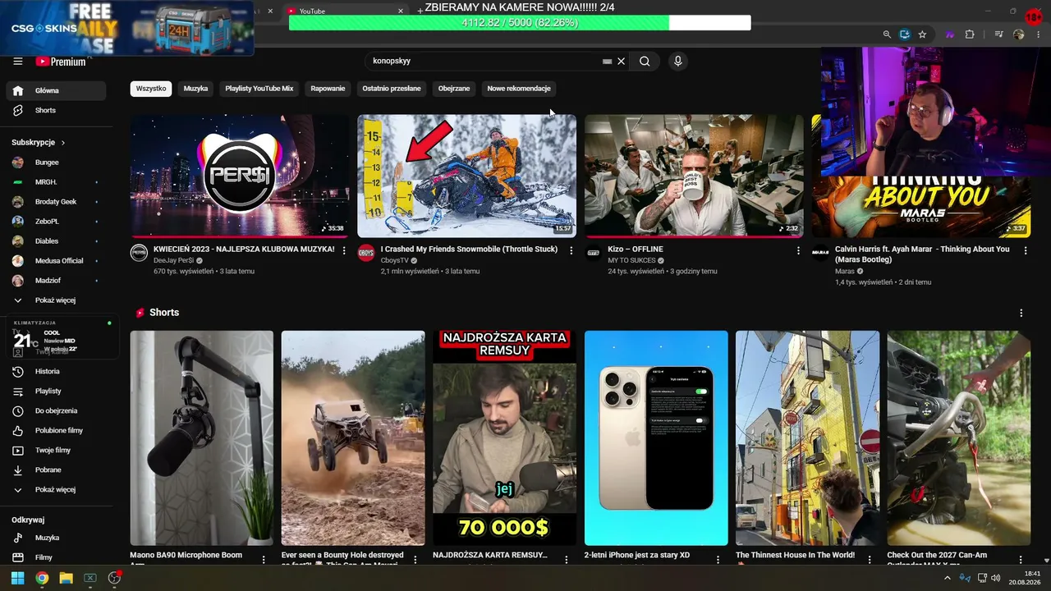1051x591 pixels.
Task: Start voice search with the microphone
Action: click(x=678, y=61)
